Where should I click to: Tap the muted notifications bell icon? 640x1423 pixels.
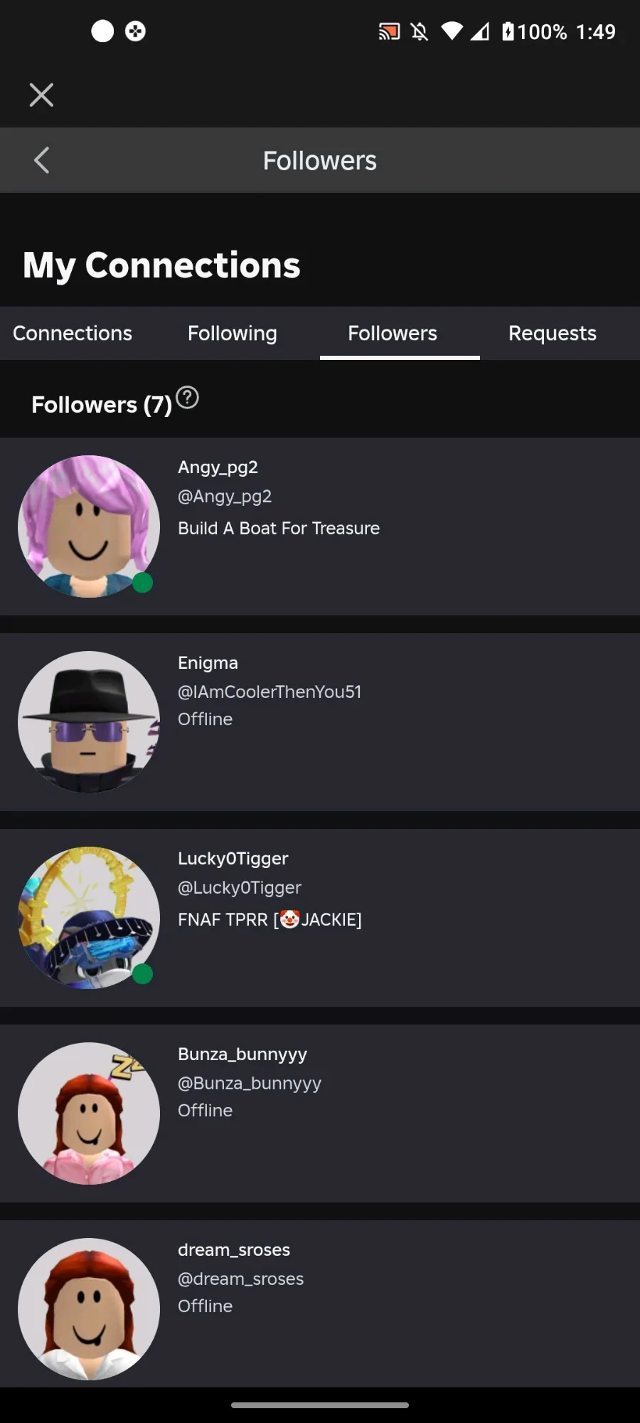[x=420, y=31]
